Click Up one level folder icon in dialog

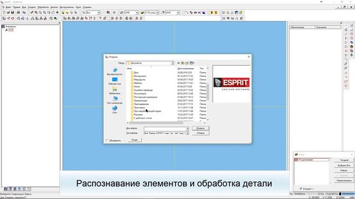click(x=182, y=63)
